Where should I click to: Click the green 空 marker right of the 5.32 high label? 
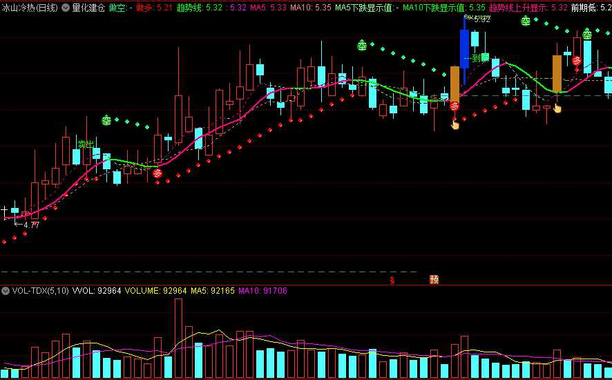click(x=526, y=21)
